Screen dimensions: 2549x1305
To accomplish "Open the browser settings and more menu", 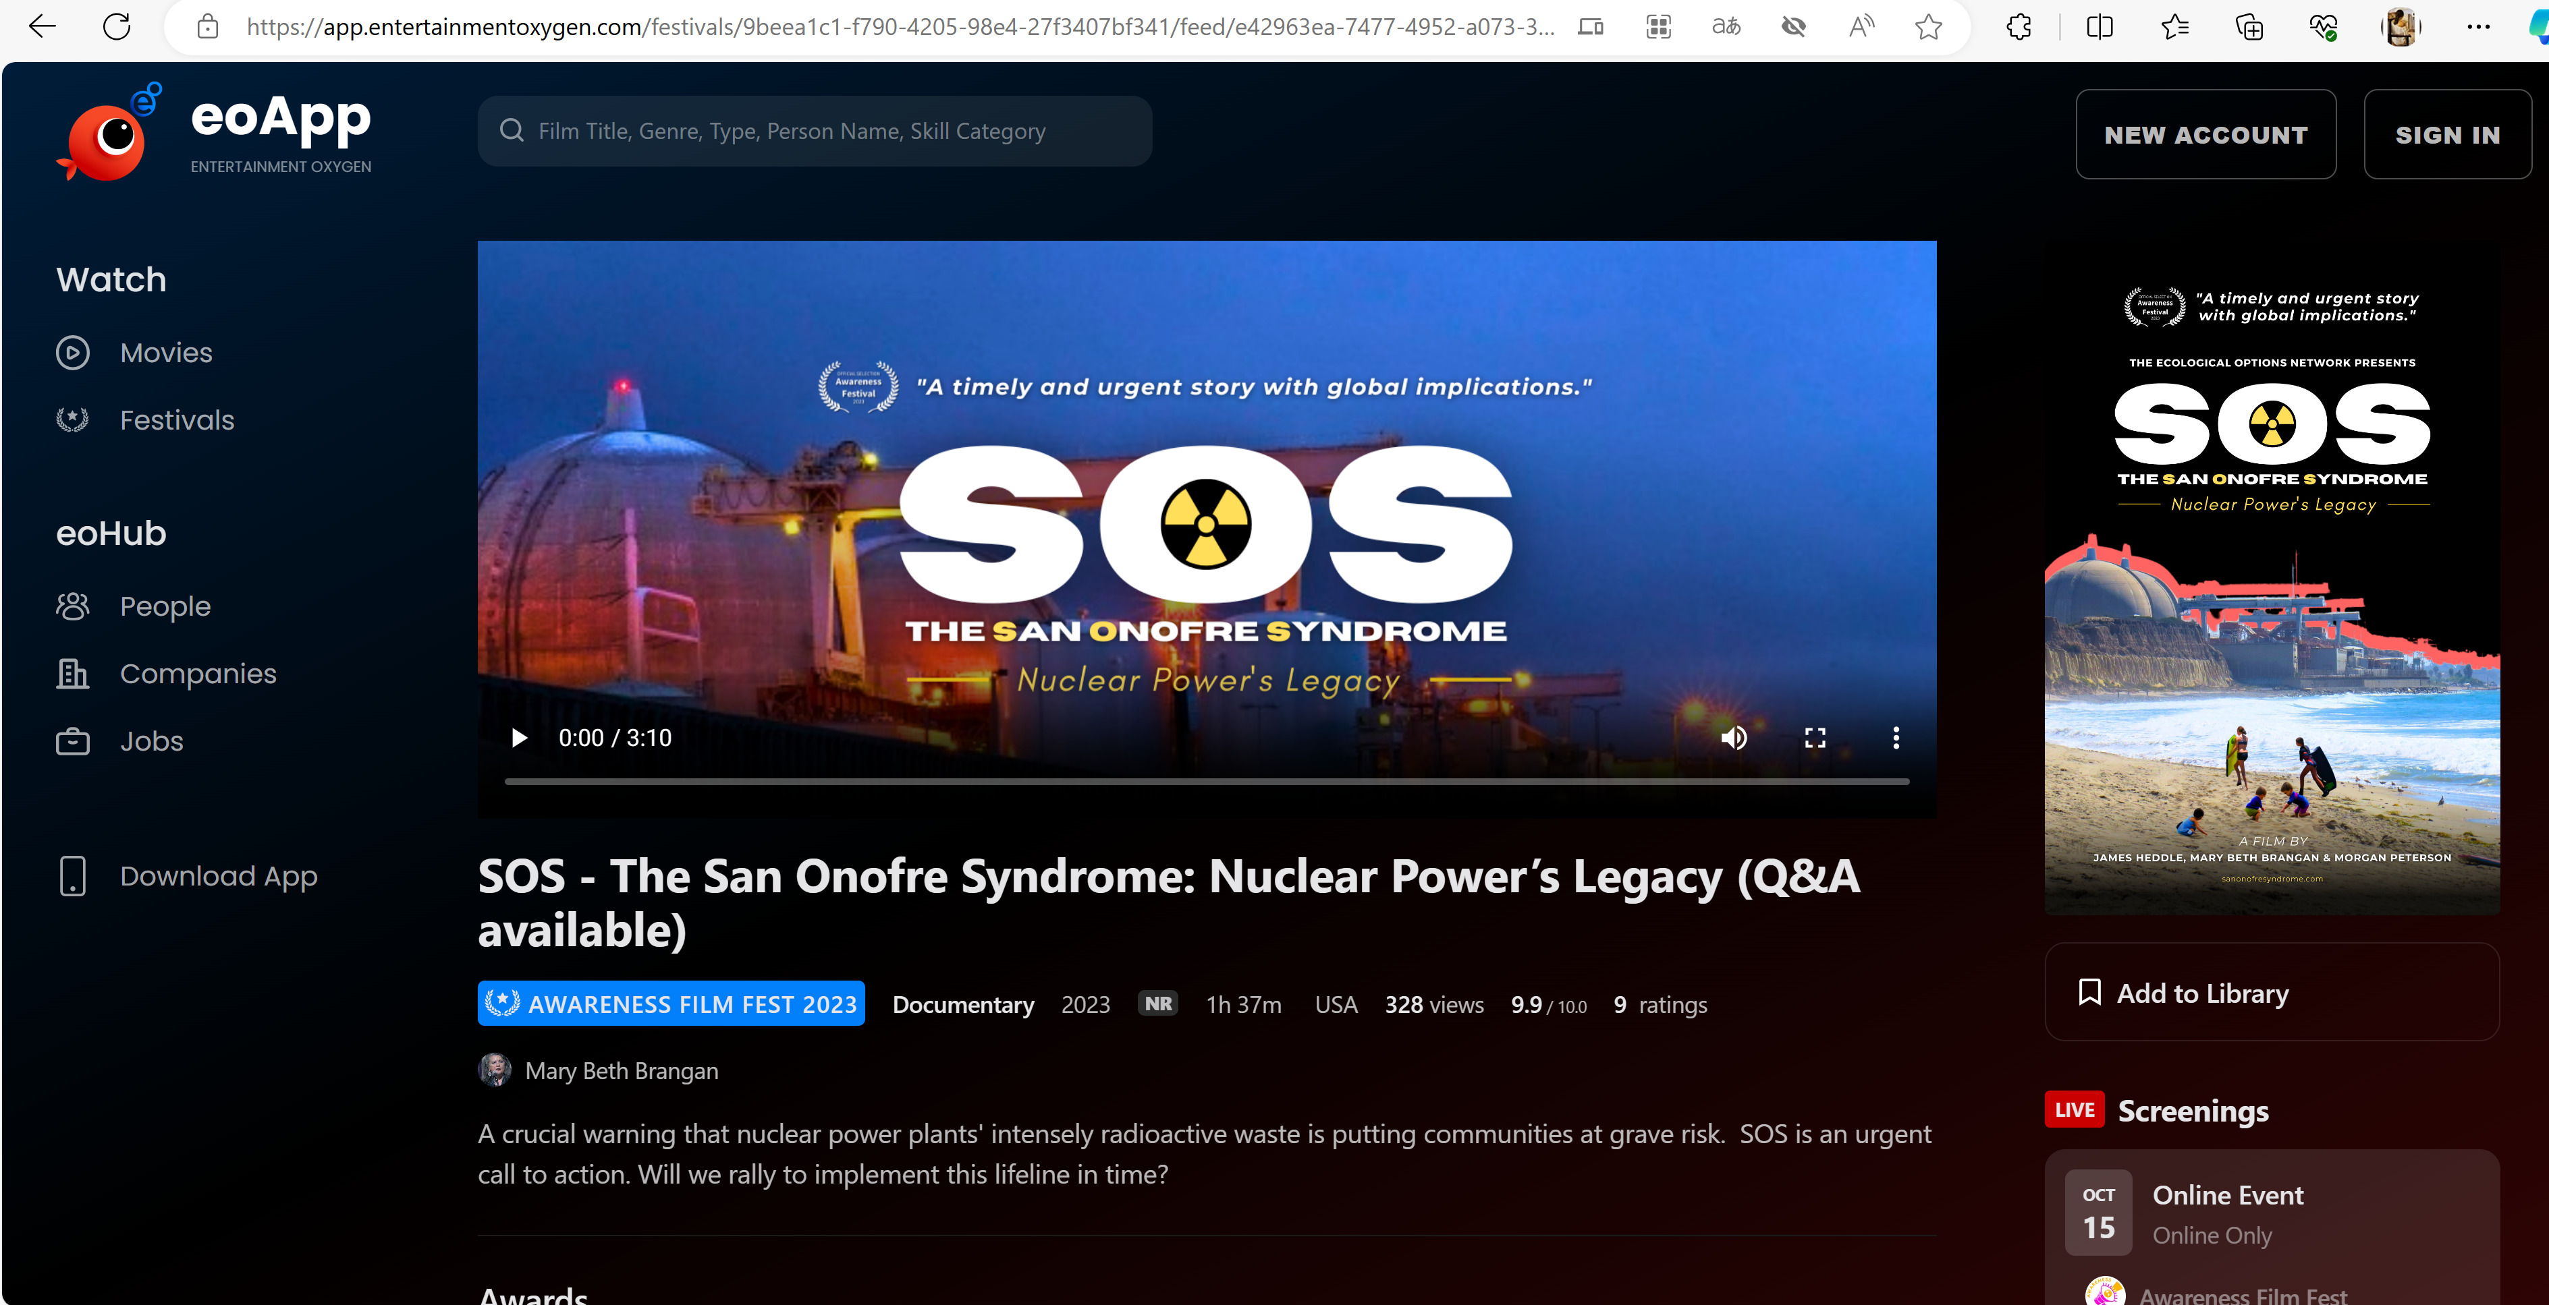I will click(x=2479, y=27).
